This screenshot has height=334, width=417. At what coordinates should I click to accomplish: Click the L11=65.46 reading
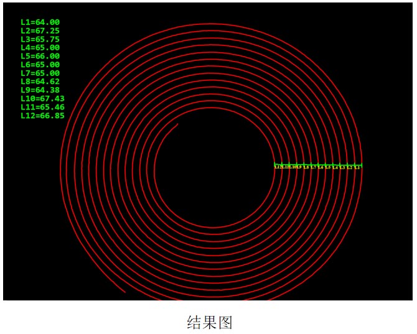[42, 107]
